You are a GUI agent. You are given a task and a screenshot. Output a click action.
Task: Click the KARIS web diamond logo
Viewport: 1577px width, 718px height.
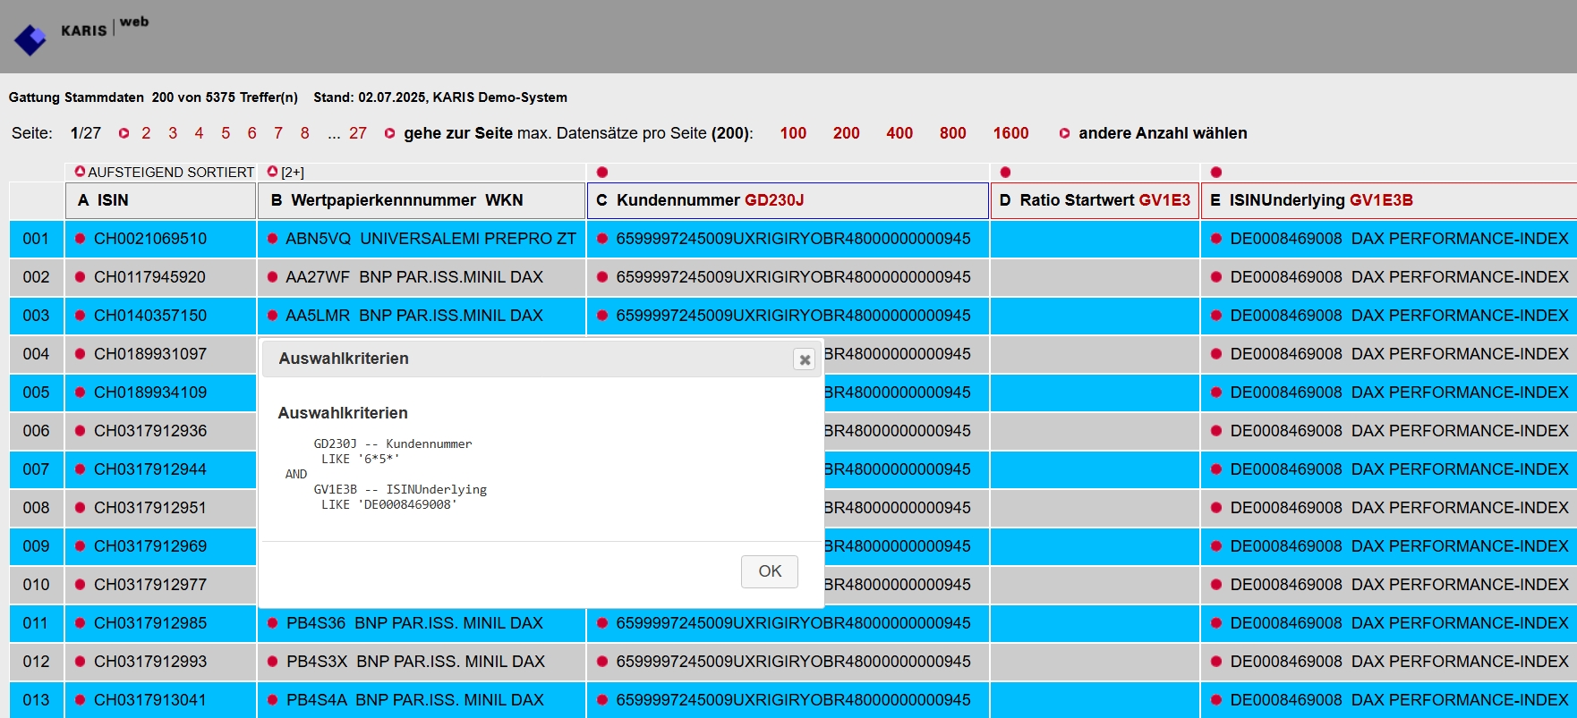click(30, 39)
